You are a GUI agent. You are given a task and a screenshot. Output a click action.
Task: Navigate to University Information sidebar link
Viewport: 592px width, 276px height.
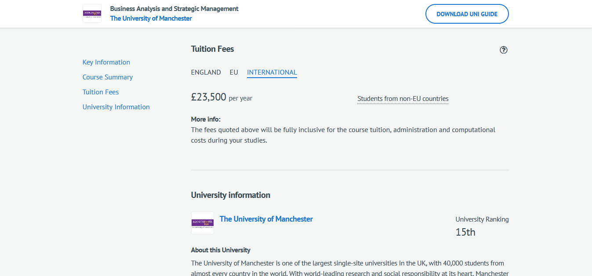(x=116, y=107)
